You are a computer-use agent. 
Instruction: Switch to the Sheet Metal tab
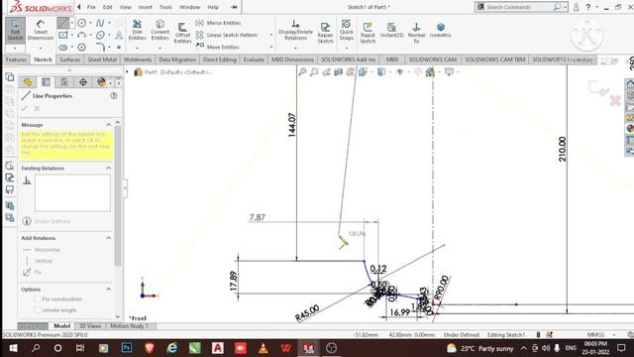click(x=102, y=59)
